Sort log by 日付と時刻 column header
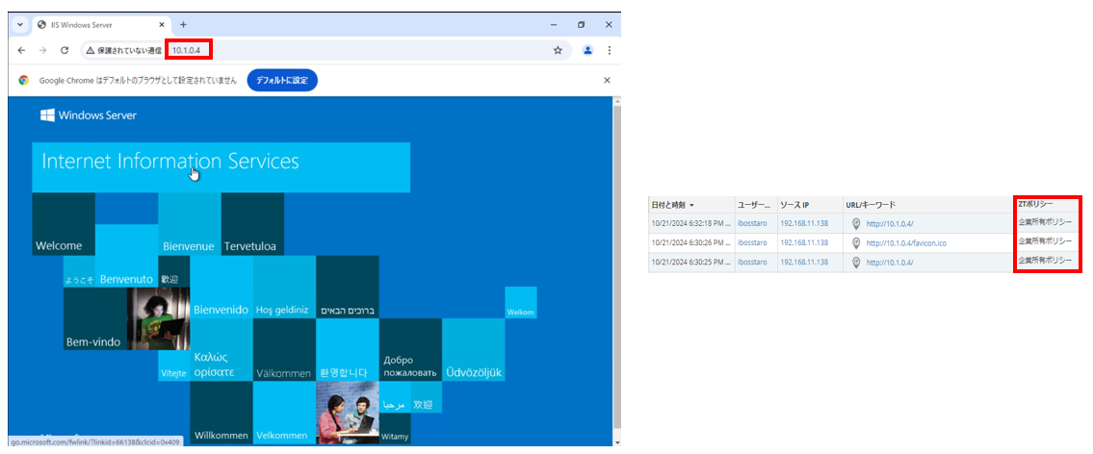 (690, 205)
